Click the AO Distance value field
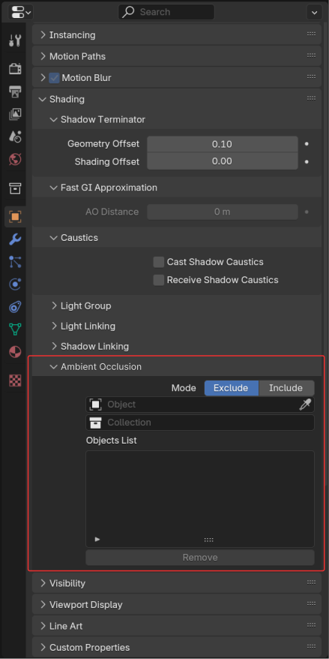The image size is (329, 659). click(x=223, y=212)
